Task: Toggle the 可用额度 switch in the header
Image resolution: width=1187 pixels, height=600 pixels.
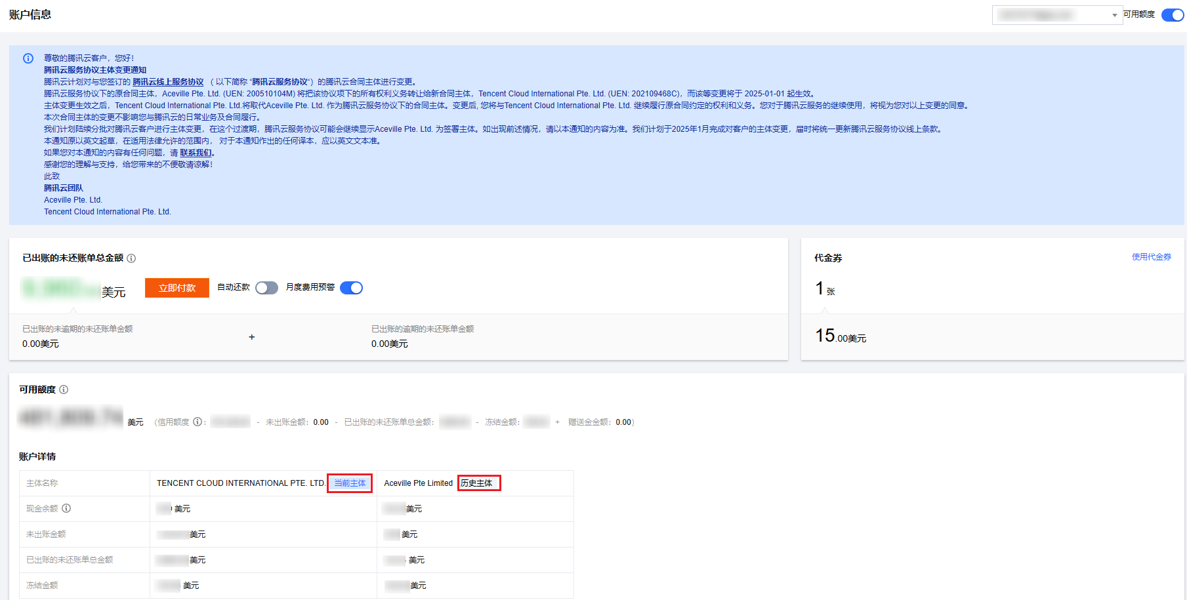Action: pos(1173,14)
